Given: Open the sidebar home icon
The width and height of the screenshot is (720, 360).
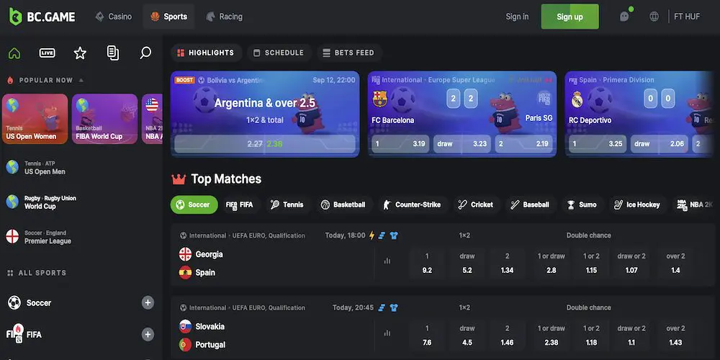Looking at the screenshot, I should pyautogui.click(x=14, y=53).
